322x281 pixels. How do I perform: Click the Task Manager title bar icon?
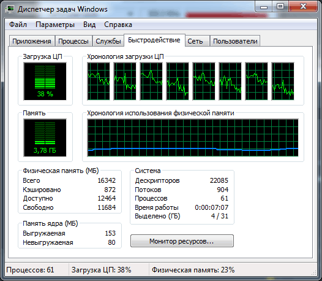[x=9, y=9]
